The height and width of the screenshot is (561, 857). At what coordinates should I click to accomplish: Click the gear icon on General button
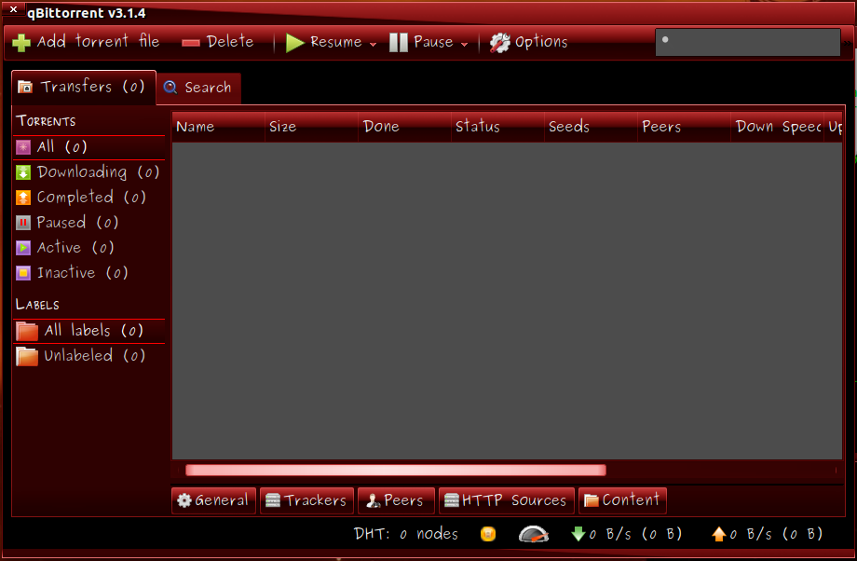(x=184, y=500)
